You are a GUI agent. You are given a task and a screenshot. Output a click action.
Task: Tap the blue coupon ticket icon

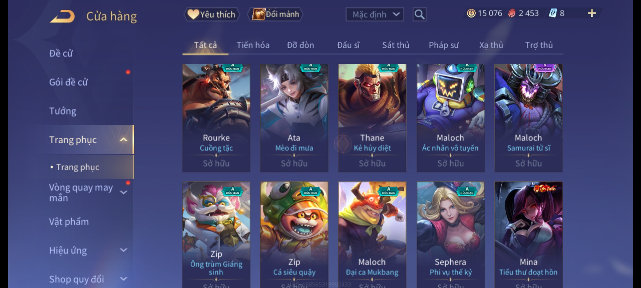click(553, 13)
